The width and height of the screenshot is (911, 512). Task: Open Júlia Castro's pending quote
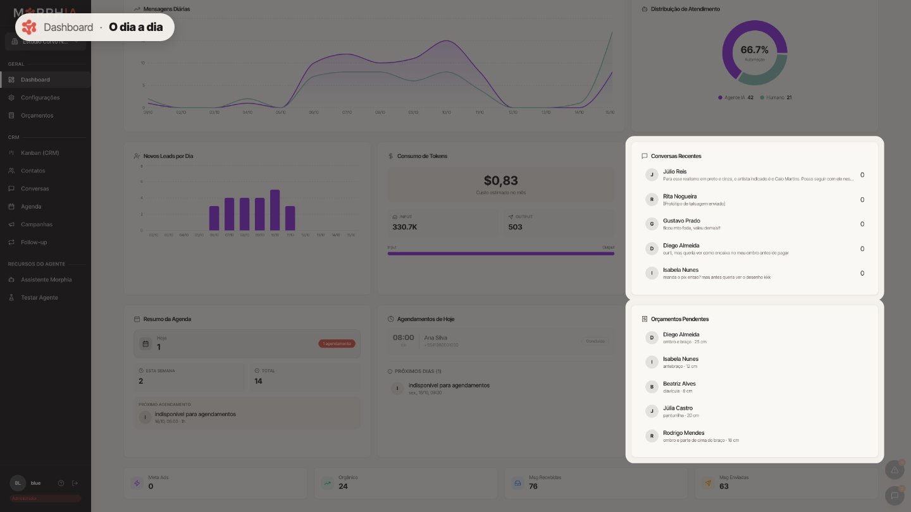pyautogui.click(x=755, y=411)
